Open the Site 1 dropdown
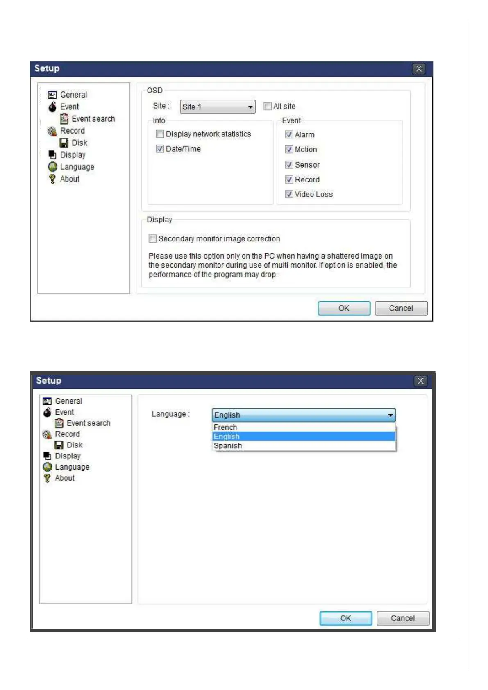The image size is (488, 690). (x=218, y=107)
